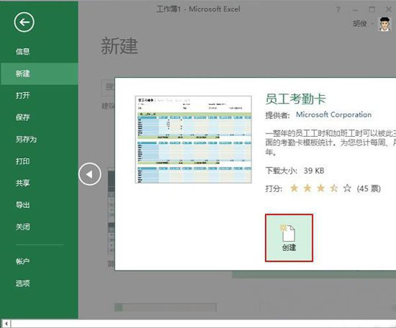
Task: Open the 胡俊 account name dropdown
Action: [363, 24]
